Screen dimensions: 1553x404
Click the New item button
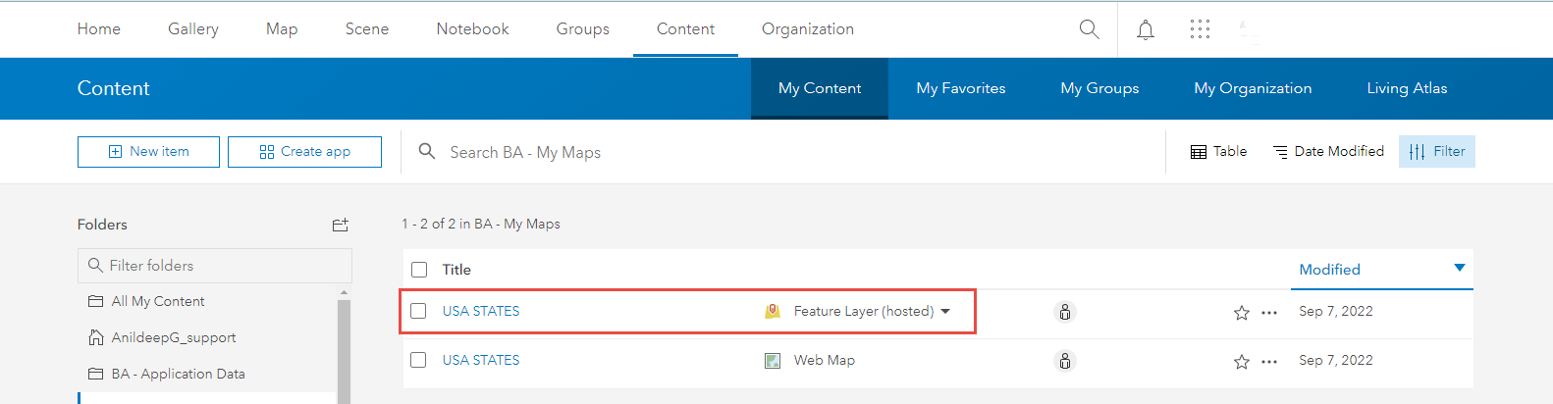148,152
